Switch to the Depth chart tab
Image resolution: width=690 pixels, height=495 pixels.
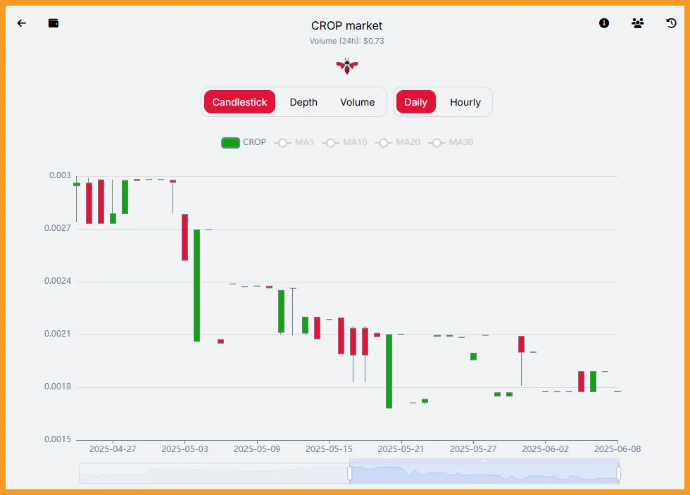click(x=303, y=102)
